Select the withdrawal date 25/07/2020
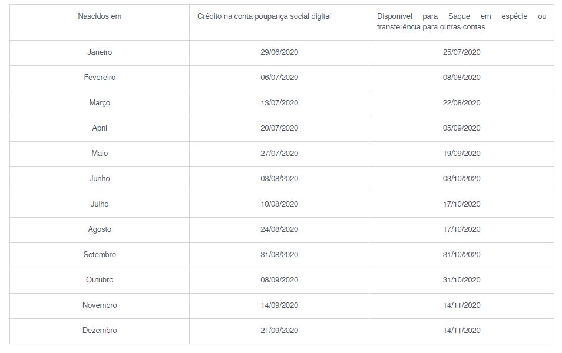The width and height of the screenshot is (562, 353). (461, 52)
